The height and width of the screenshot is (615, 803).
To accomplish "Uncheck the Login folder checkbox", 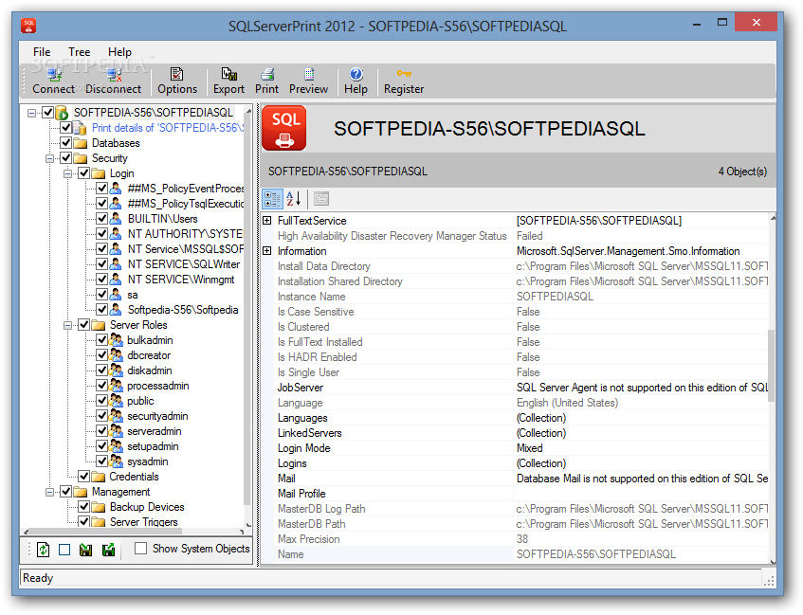I will pyautogui.click(x=84, y=173).
